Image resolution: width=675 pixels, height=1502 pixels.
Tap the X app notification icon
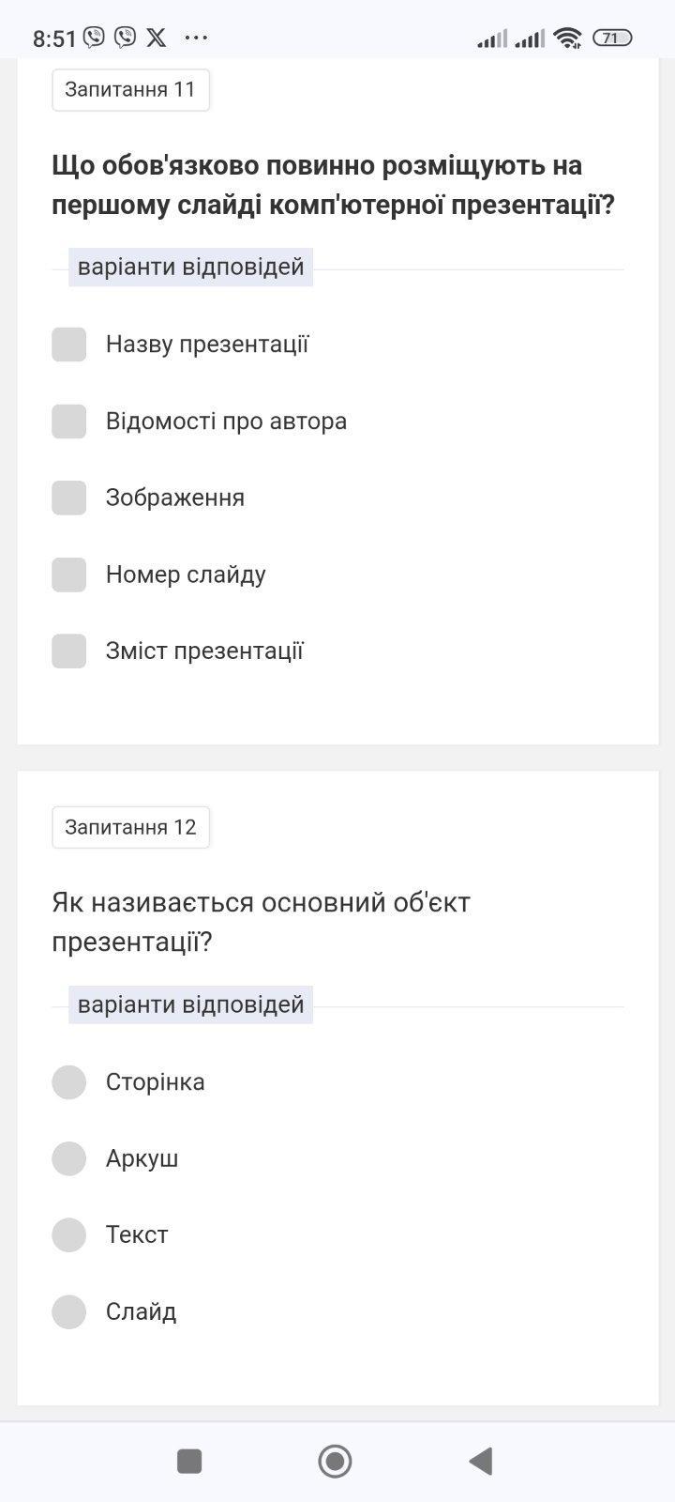coord(157,38)
